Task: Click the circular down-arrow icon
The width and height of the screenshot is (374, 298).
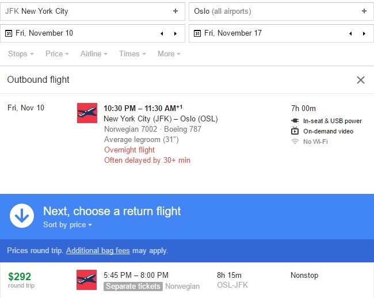Action: coord(22,216)
